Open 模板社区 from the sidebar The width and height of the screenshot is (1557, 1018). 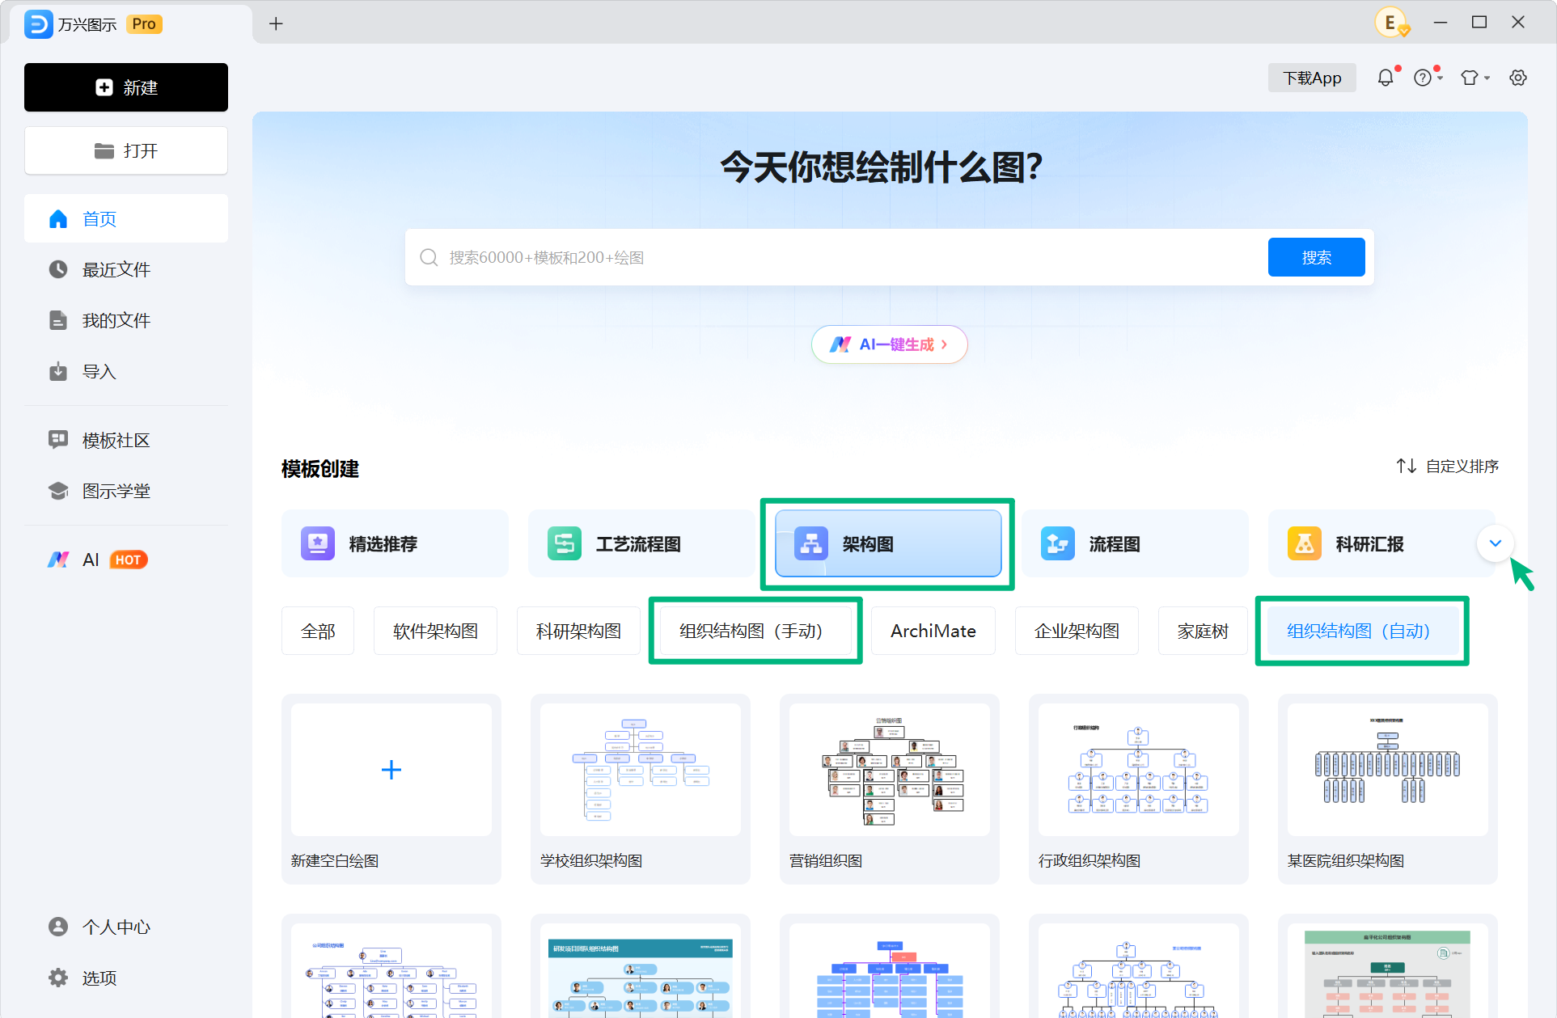click(126, 440)
